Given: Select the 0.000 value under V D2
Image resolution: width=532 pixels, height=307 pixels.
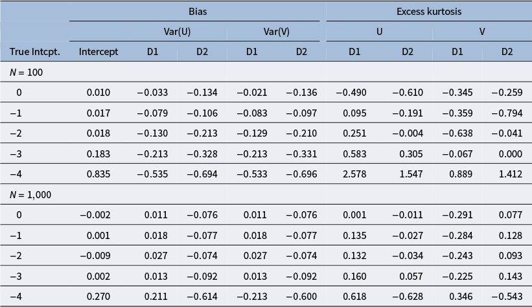Looking at the screenshot, I should pos(510,153).
